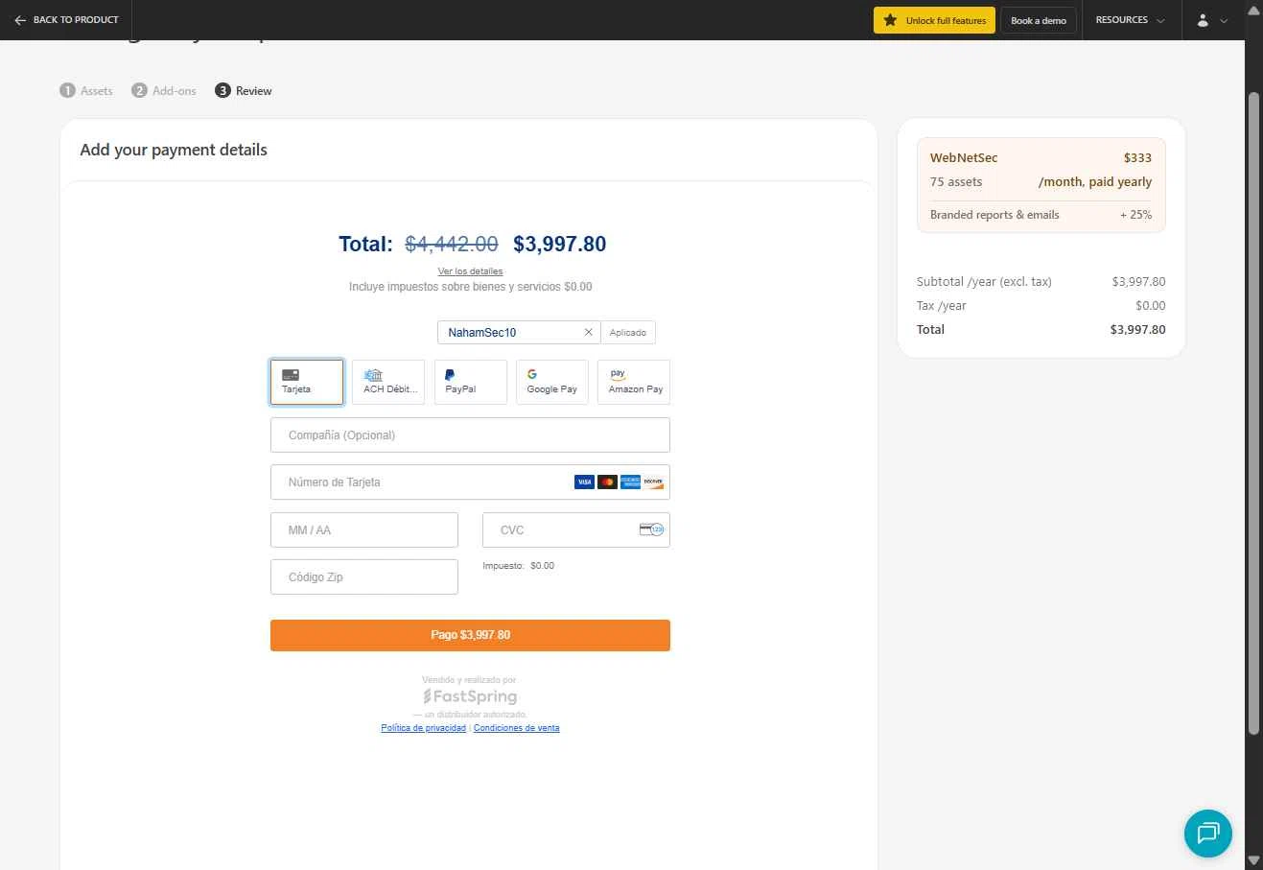
Task: Open the chat support bubble
Action: click(1208, 833)
